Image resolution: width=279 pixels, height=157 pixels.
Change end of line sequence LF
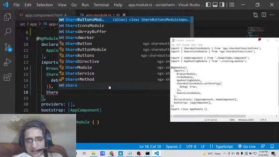(x=203, y=147)
